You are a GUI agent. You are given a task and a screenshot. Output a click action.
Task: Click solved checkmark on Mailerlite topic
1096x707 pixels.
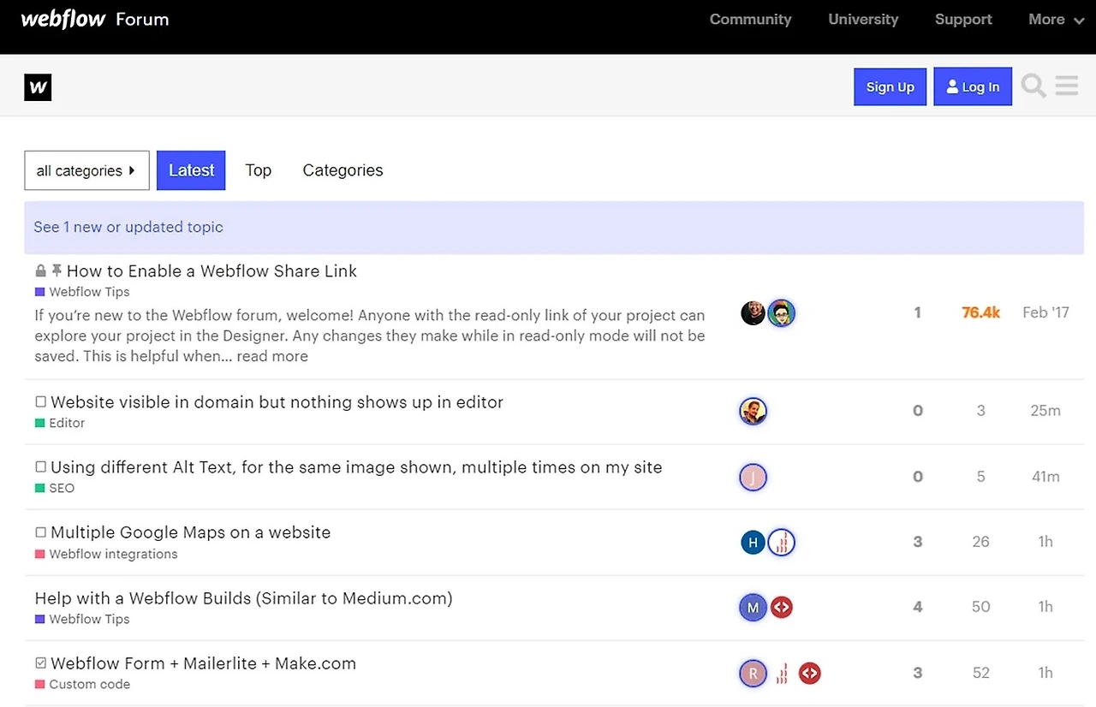pos(40,663)
